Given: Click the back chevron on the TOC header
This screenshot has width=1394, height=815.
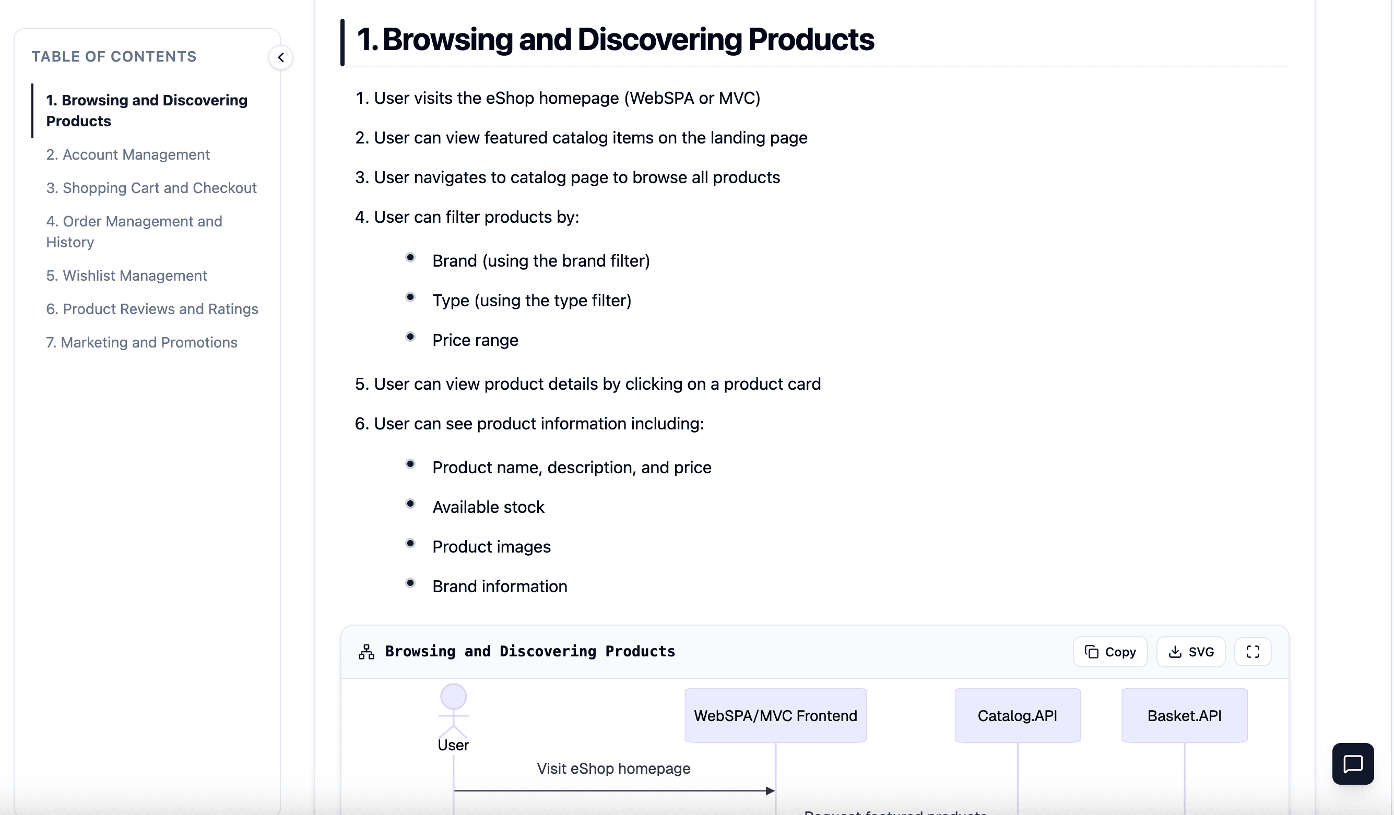Looking at the screenshot, I should pos(281,57).
